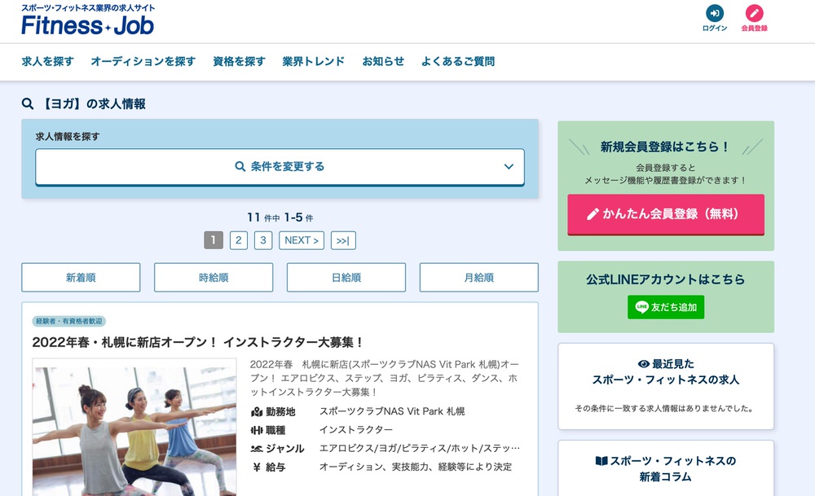Viewport: 815px width, 496px height.
Task: Click the LINE icon on green button
Action: pyautogui.click(x=641, y=307)
